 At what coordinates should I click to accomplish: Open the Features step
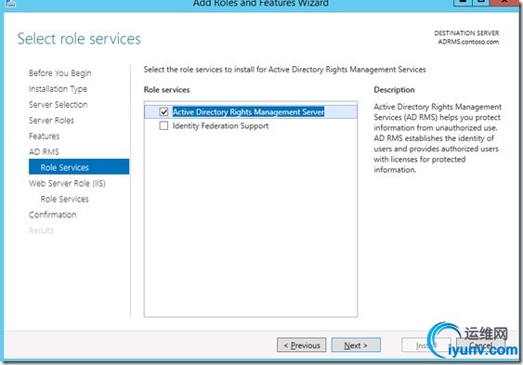click(x=44, y=136)
